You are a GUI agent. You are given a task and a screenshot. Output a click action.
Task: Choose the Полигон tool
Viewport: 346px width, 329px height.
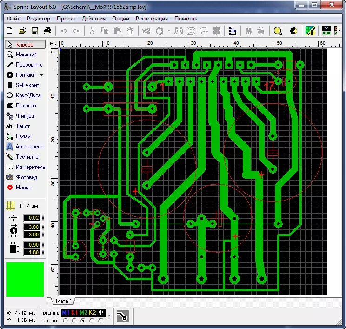[21, 106]
